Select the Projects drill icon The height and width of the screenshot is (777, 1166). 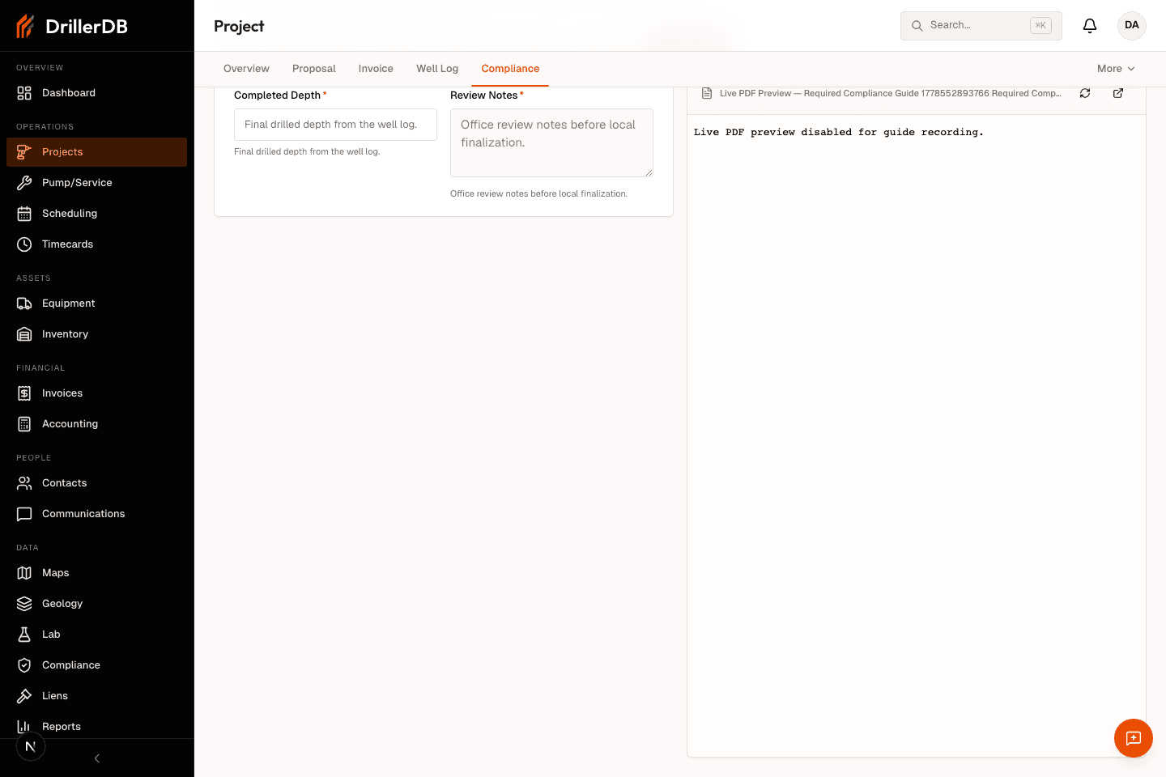pyautogui.click(x=24, y=152)
